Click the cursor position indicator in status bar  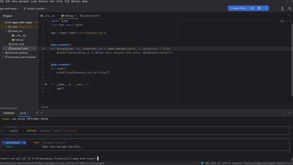213,163
